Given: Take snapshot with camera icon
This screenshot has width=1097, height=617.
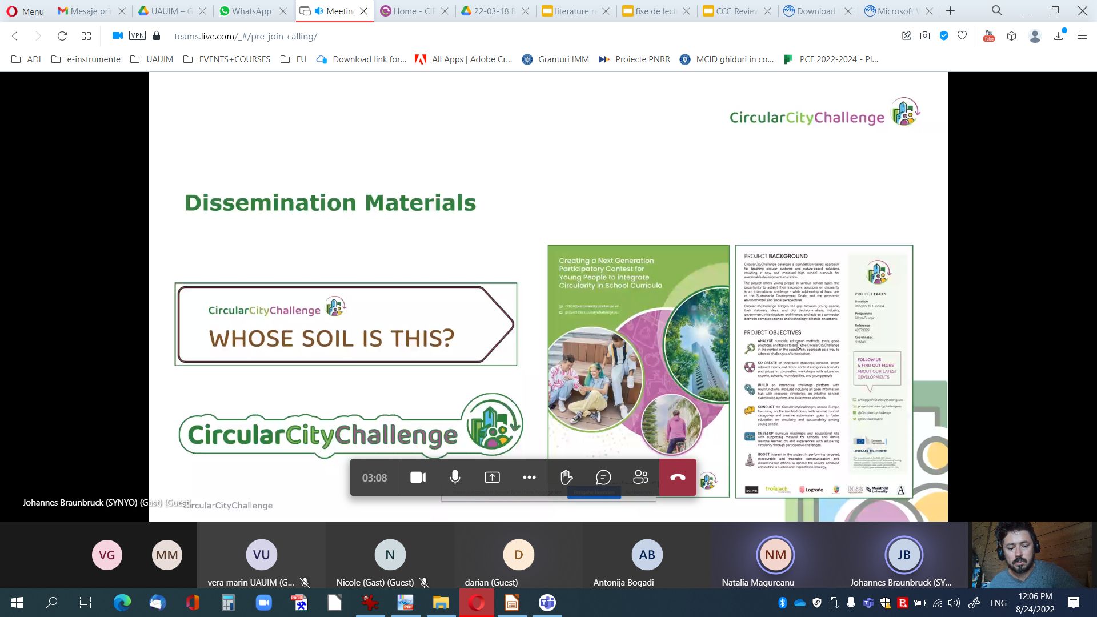Looking at the screenshot, I should [925, 36].
